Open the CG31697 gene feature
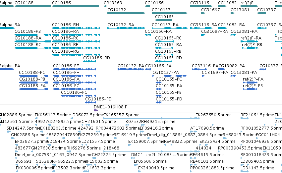Screen dimensions: 282x173 click(x=203, y=13)
